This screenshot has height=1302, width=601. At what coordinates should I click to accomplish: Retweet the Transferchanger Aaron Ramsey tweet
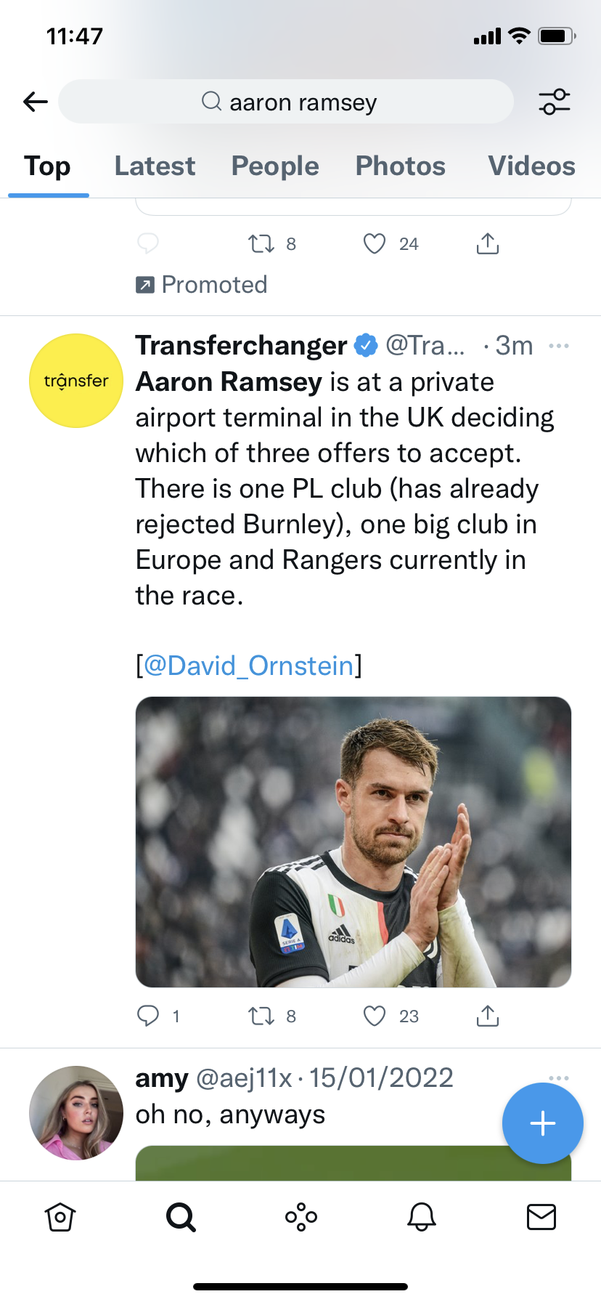(261, 1015)
